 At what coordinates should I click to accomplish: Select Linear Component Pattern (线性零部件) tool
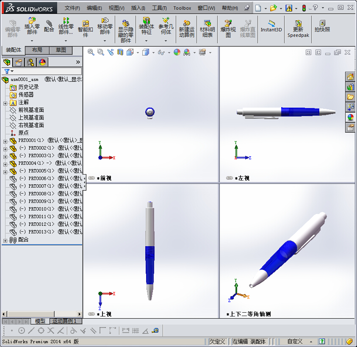(x=66, y=26)
